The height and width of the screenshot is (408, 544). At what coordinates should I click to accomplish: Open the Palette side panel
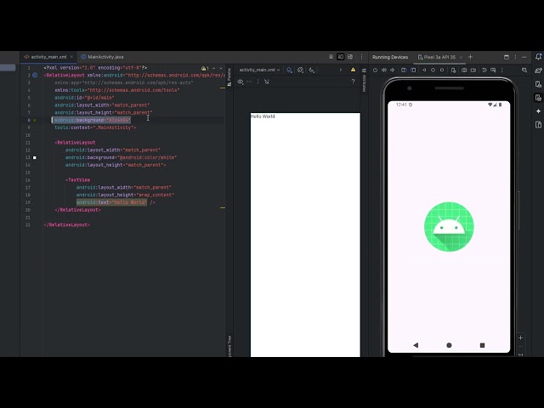point(229,77)
